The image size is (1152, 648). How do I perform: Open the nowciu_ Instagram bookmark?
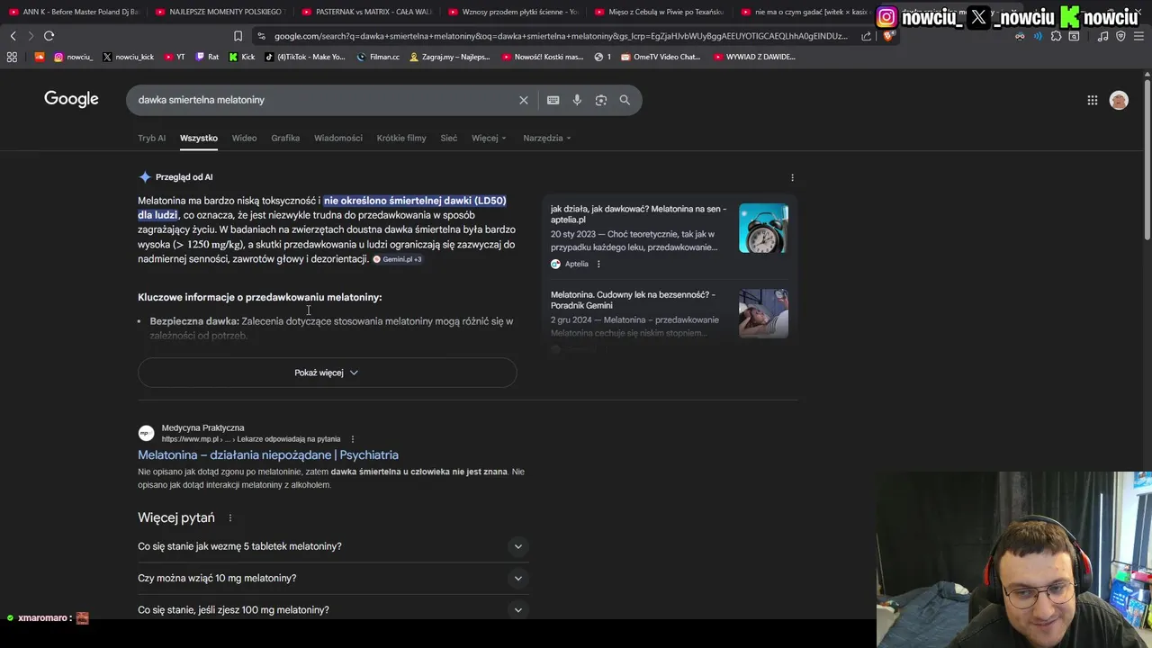pyautogui.click(x=73, y=57)
